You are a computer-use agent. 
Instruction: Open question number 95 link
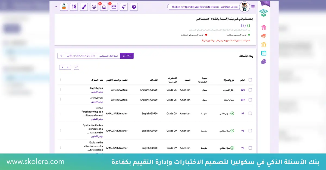243,148
